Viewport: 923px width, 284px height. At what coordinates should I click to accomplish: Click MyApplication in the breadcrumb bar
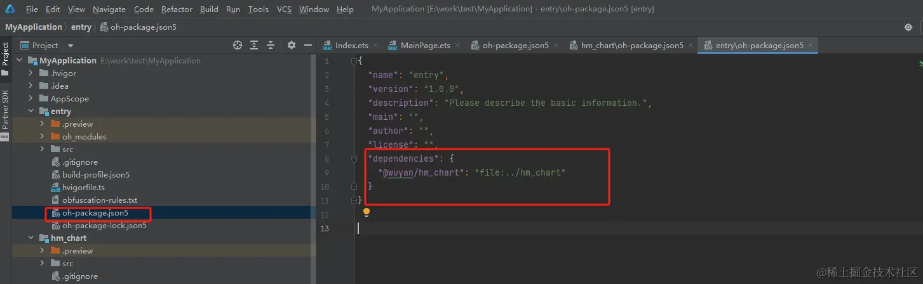click(x=34, y=27)
